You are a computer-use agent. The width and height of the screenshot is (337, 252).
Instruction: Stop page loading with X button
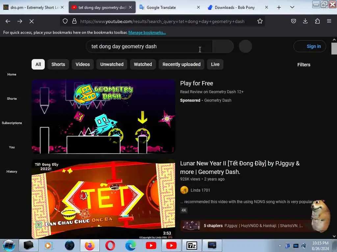(32, 21)
